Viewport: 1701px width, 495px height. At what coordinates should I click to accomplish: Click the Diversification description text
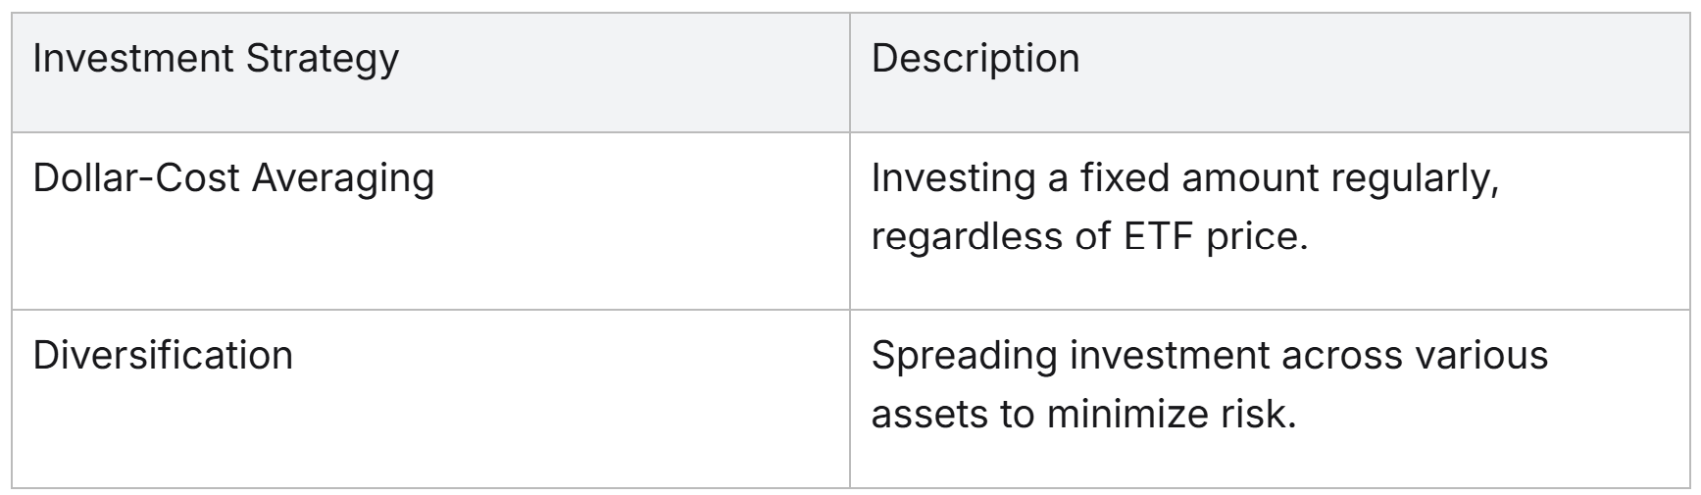click(1208, 384)
